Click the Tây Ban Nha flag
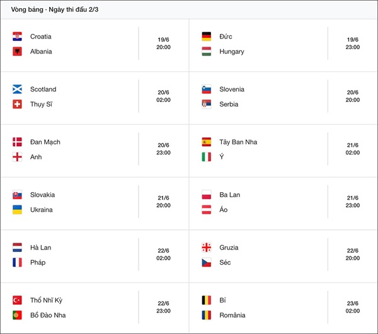This screenshot has width=378, height=334. 206,142
